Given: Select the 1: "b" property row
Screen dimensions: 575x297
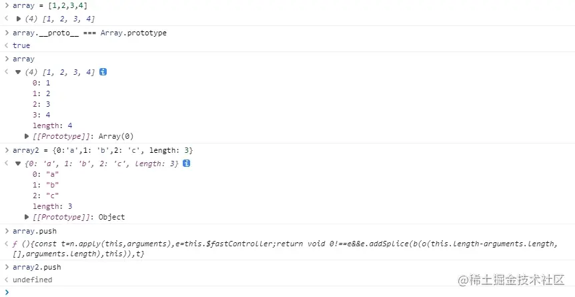Looking at the screenshot, I should pyautogui.click(x=43, y=185).
